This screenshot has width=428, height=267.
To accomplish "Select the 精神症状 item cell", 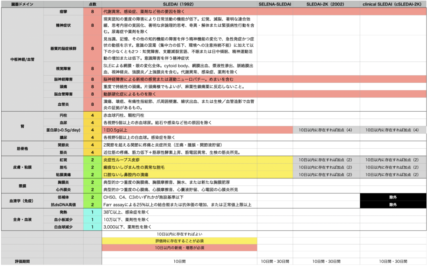I will coord(63,25).
